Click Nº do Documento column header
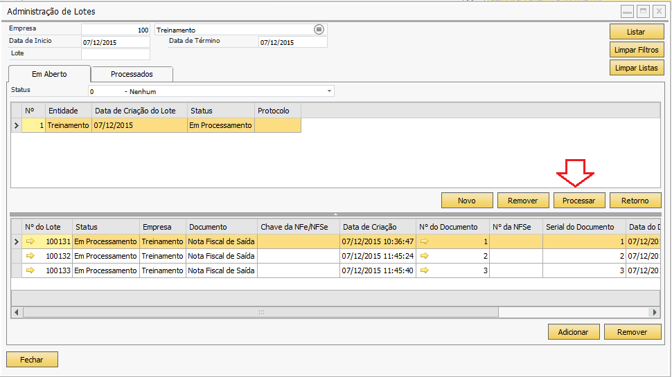The image size is (672, 377). pos(452,227)
